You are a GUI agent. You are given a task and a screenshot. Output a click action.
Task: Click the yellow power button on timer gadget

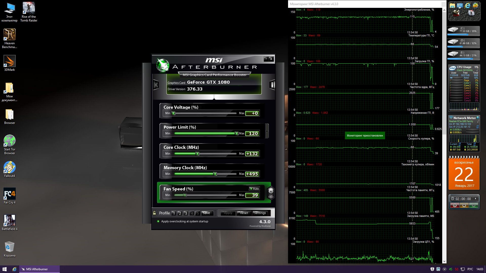pyautogui.click(x=464, y=206)
